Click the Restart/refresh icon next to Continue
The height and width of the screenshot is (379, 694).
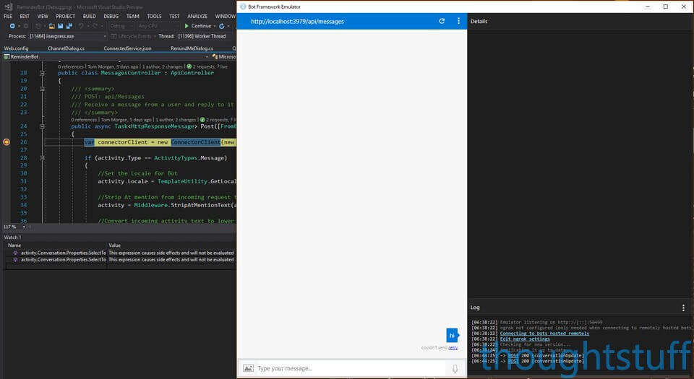(222, 26)
